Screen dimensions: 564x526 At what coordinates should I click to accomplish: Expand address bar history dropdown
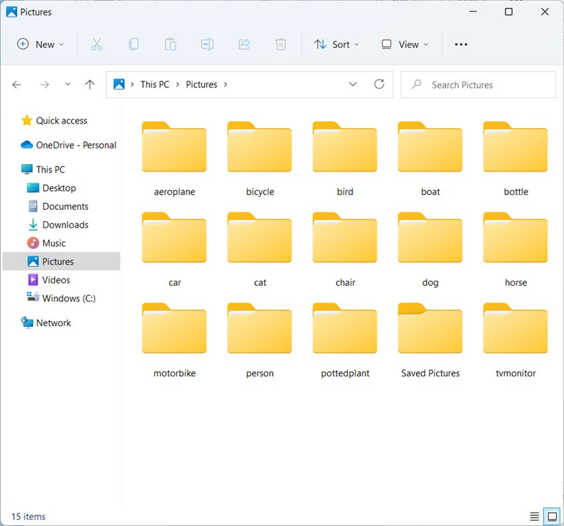coord(353,84)
